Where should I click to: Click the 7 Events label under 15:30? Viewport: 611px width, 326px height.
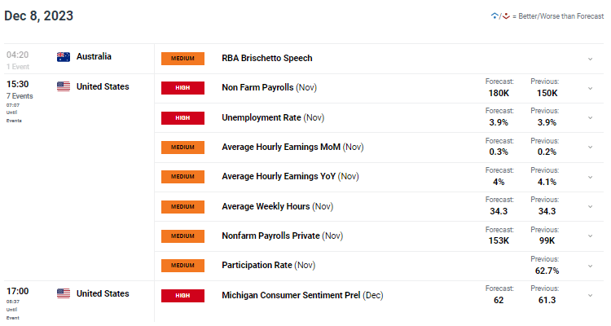click(19, 96)
